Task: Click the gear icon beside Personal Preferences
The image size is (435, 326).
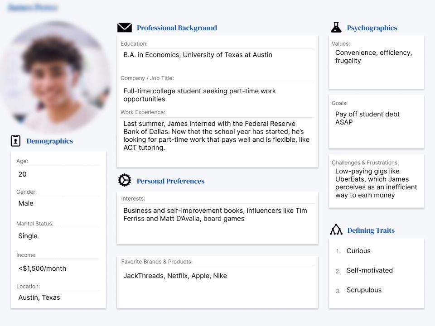Action: (x=124, y=180)
